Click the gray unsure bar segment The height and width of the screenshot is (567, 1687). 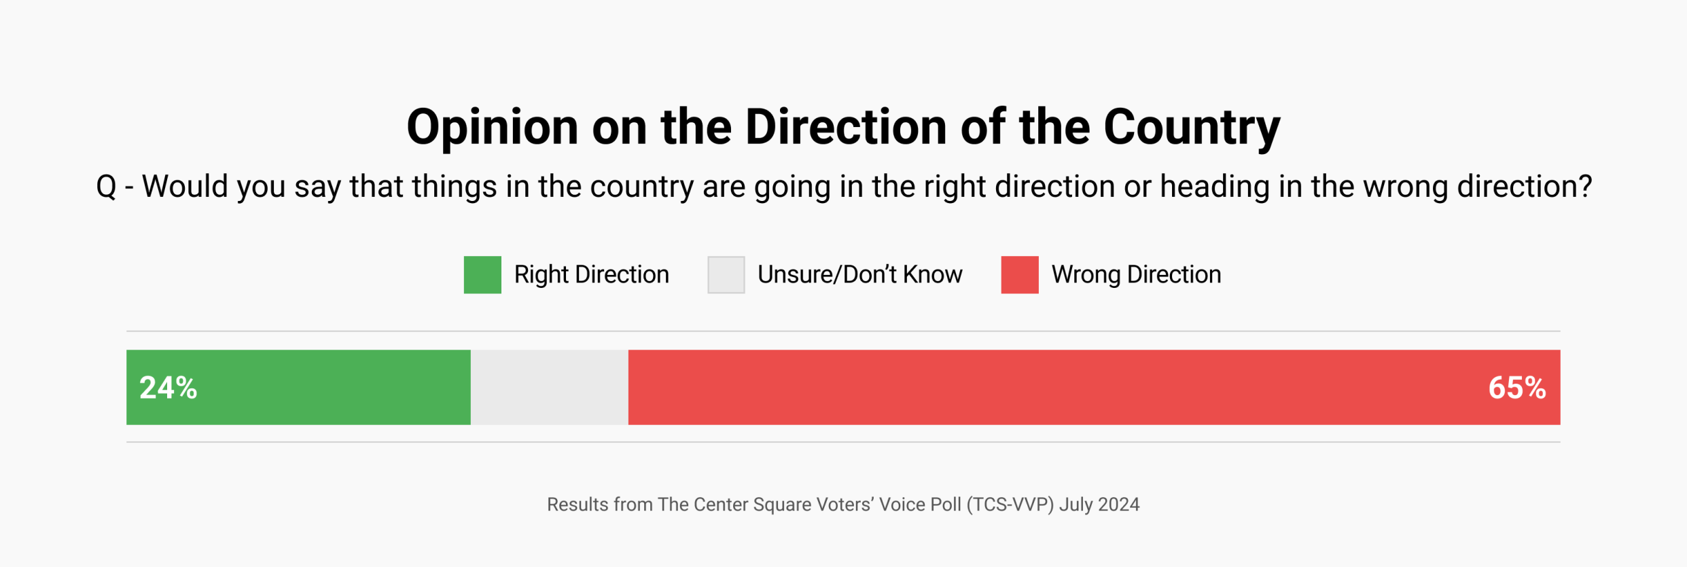tap(549, 388)
